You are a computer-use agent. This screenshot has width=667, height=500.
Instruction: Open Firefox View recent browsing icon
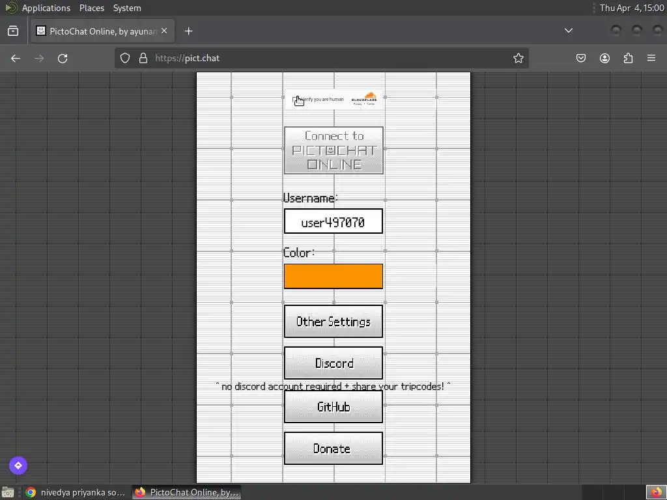tap(13, 31)
